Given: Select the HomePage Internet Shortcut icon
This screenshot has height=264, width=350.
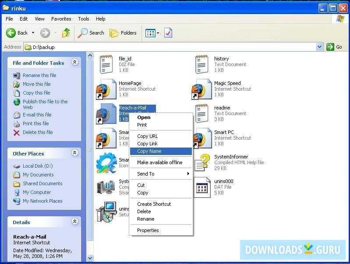Looking at the screenshot, I should 106,89.
